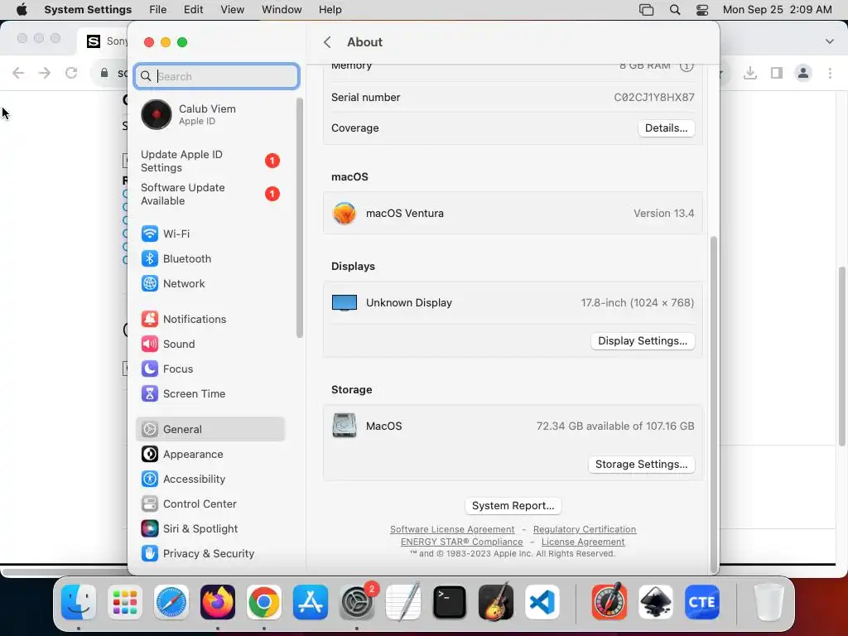Click the MacOS disk drive icon
This screenshot has width=848, height=636.
click(x=344, y=426)
